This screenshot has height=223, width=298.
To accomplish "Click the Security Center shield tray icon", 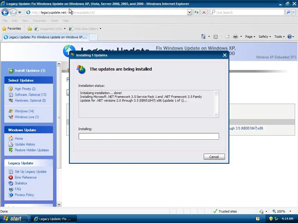I will point(271,219).
